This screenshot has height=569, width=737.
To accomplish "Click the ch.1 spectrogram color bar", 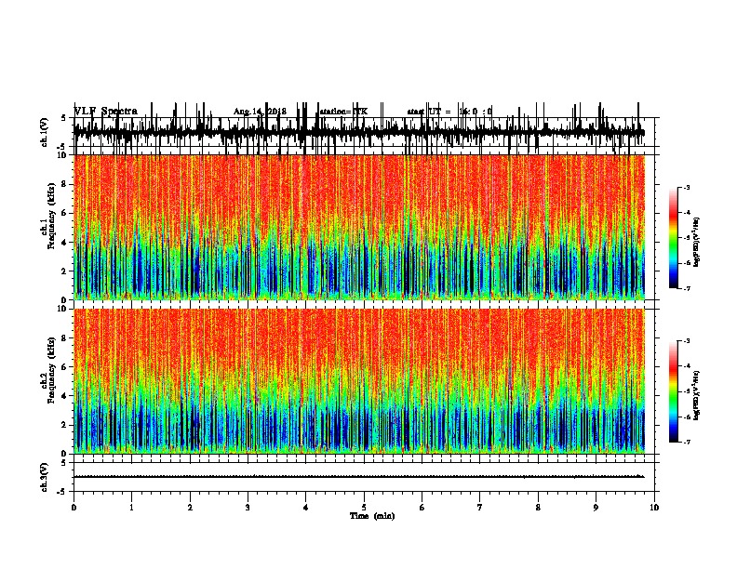I will coord(674,238).
